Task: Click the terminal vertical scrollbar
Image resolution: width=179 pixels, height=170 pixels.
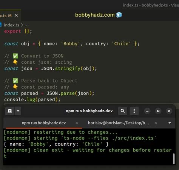Action: [x=174, y=159]
